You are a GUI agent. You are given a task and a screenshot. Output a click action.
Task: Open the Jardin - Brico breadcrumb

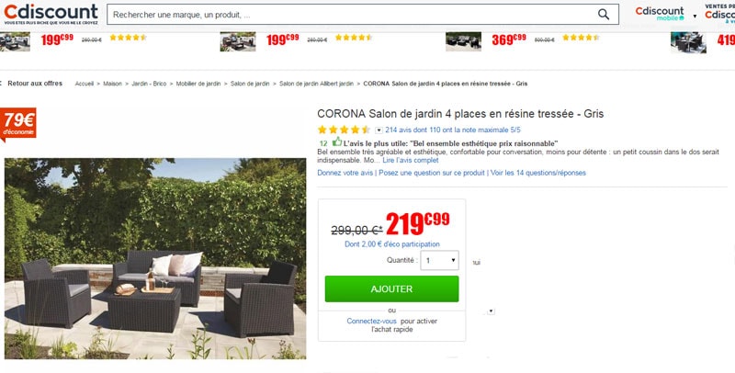tap(149, 84)
